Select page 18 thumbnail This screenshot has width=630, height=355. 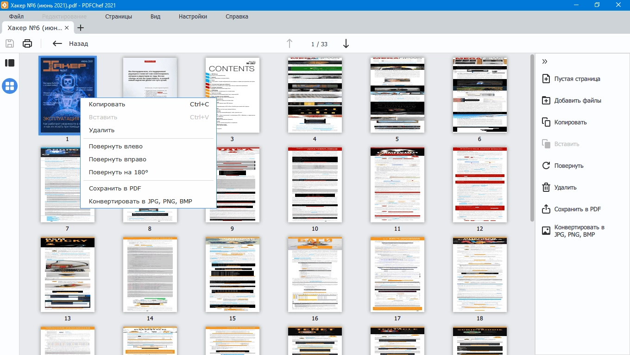tap(479, 275)
